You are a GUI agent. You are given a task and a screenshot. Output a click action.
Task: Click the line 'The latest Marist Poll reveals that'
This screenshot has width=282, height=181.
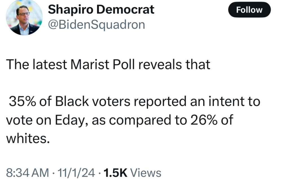coord(108,65)
